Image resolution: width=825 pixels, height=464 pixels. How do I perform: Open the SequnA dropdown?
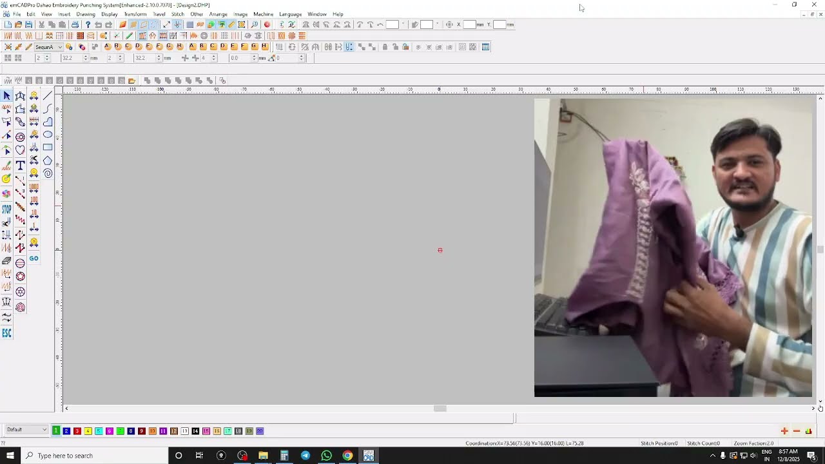point(48,47)
